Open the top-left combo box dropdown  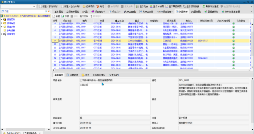pyautogui.click(x=34, y=6)
